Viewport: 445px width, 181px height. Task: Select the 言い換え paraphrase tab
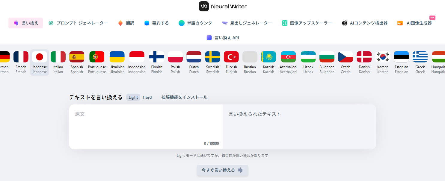(x=26, y=23)
